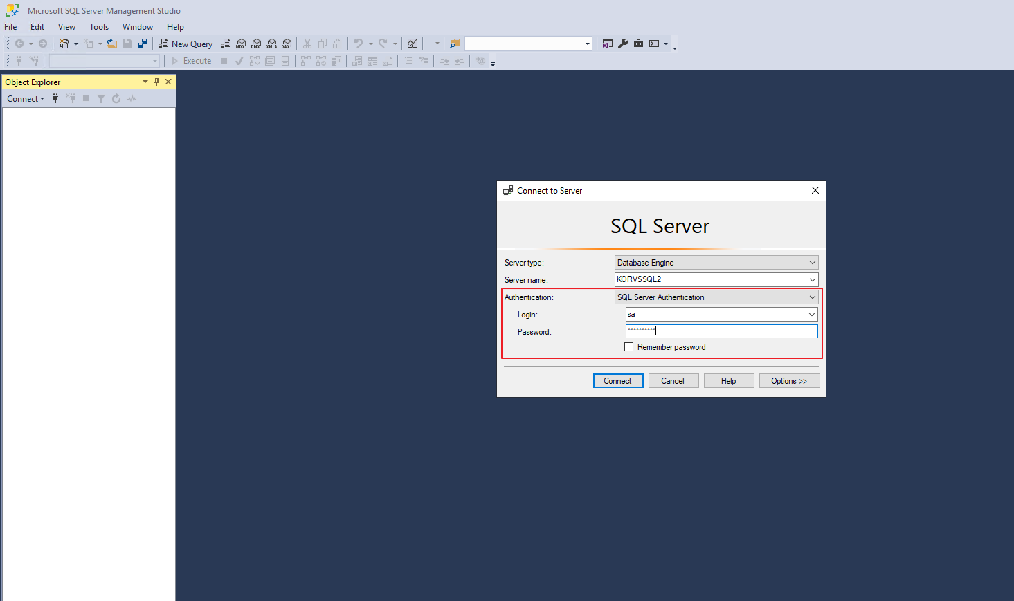Open the Help menu in menu bar
Viewport: 1014px width, 601px height.
click(175, 27)
